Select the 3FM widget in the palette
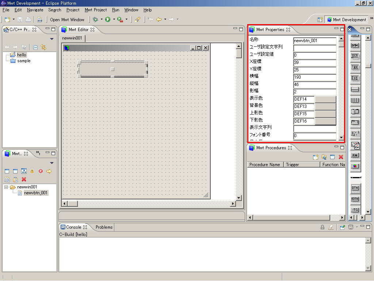 355,45
